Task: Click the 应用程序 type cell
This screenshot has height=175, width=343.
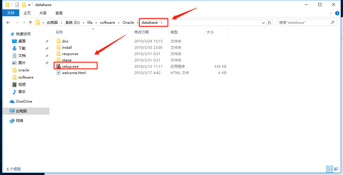Action: point(178,67)
